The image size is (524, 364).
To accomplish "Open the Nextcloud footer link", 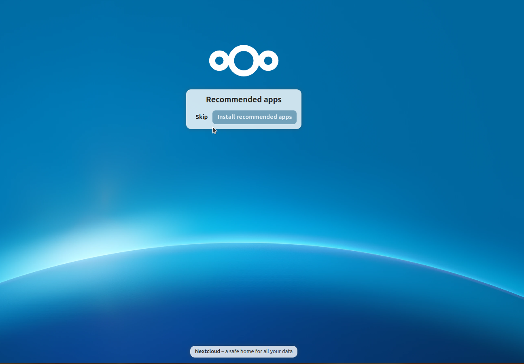I will [208, 351].
